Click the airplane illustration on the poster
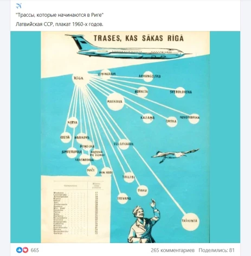The width and height of the screenshot is (251, 256). [x=128, y=47]
